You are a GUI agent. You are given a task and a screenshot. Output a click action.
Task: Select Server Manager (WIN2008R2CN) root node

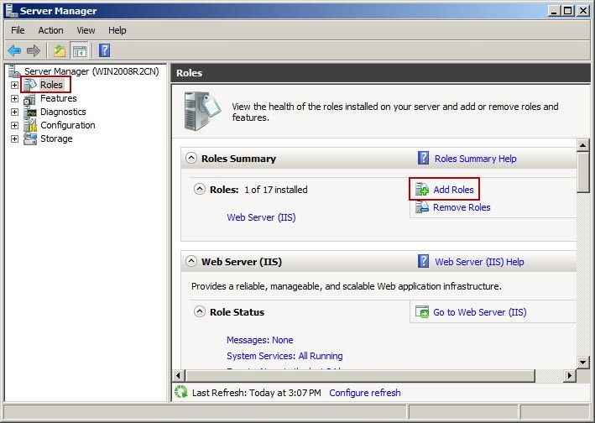[x=91, y=71]
